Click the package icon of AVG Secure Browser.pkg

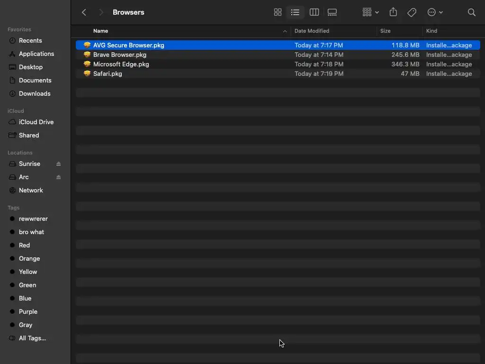pos(87,45)
